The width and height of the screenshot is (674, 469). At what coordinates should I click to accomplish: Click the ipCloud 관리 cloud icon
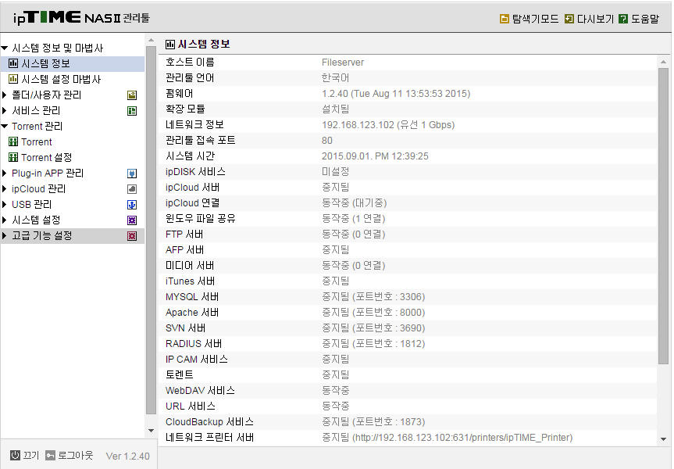132,189
